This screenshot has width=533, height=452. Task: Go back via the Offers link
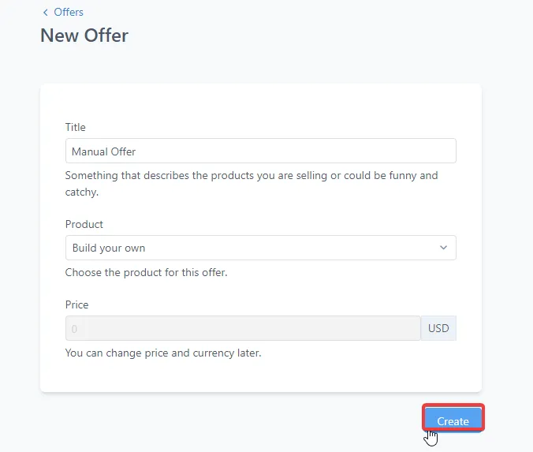pos(69,13)
